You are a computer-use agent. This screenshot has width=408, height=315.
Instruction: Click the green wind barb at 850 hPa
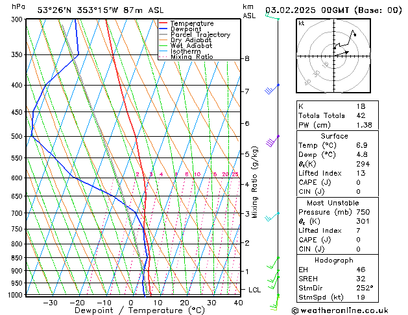click(x=272, y=263)
